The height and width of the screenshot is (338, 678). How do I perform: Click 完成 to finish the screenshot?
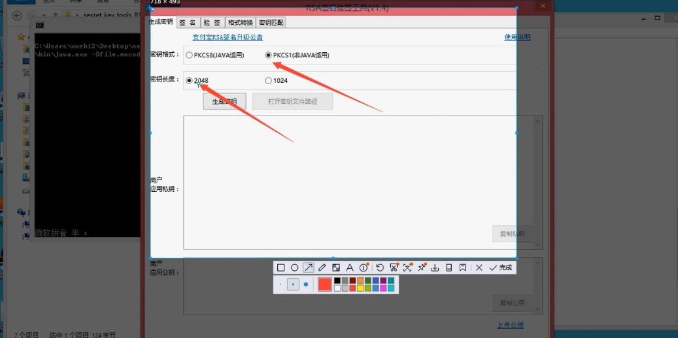(x=501, y=268)
